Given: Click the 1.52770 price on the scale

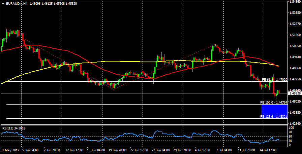Looking at the screenshot, I should pyautogui.click(x=295, y=24).
